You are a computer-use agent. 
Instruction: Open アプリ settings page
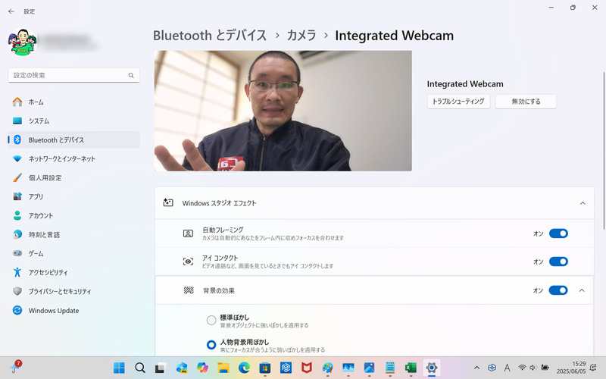pos(73,196)
